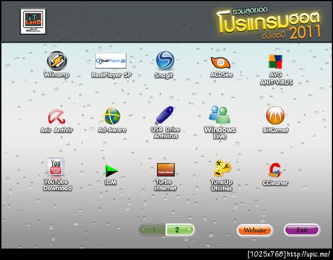Click the "Snagit" label text
Screen dimensions: 333x260
[x=164, y=76]
